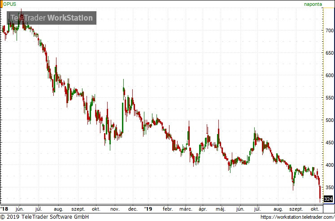Click the febr. time axis label
The width and height of the screenshot is (335, 221).
click(x=168, y=209)
